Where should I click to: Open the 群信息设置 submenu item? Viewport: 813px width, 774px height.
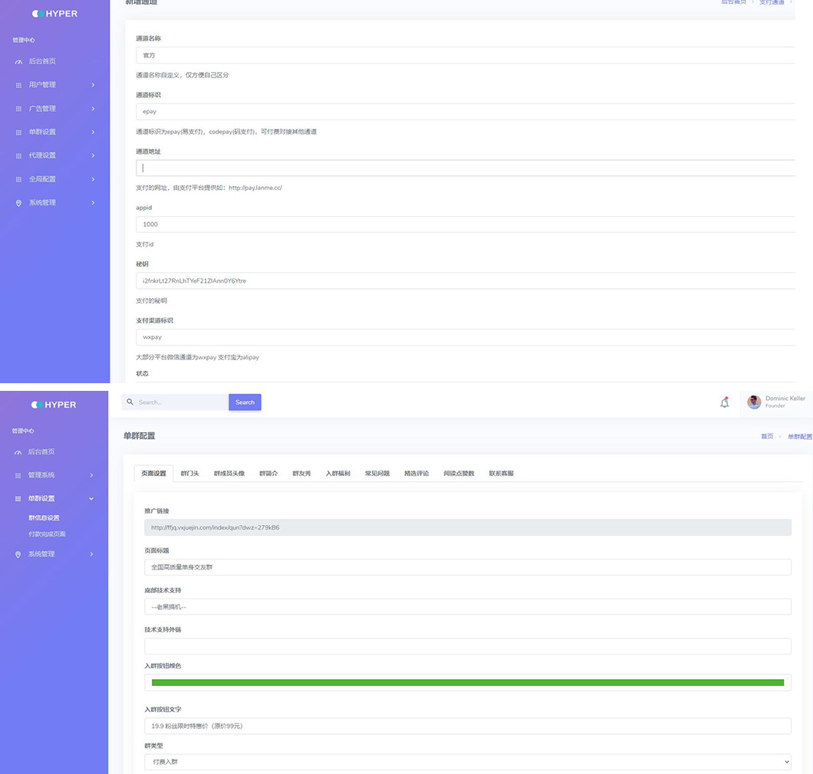pyautogui.click(x=44, y=517)
